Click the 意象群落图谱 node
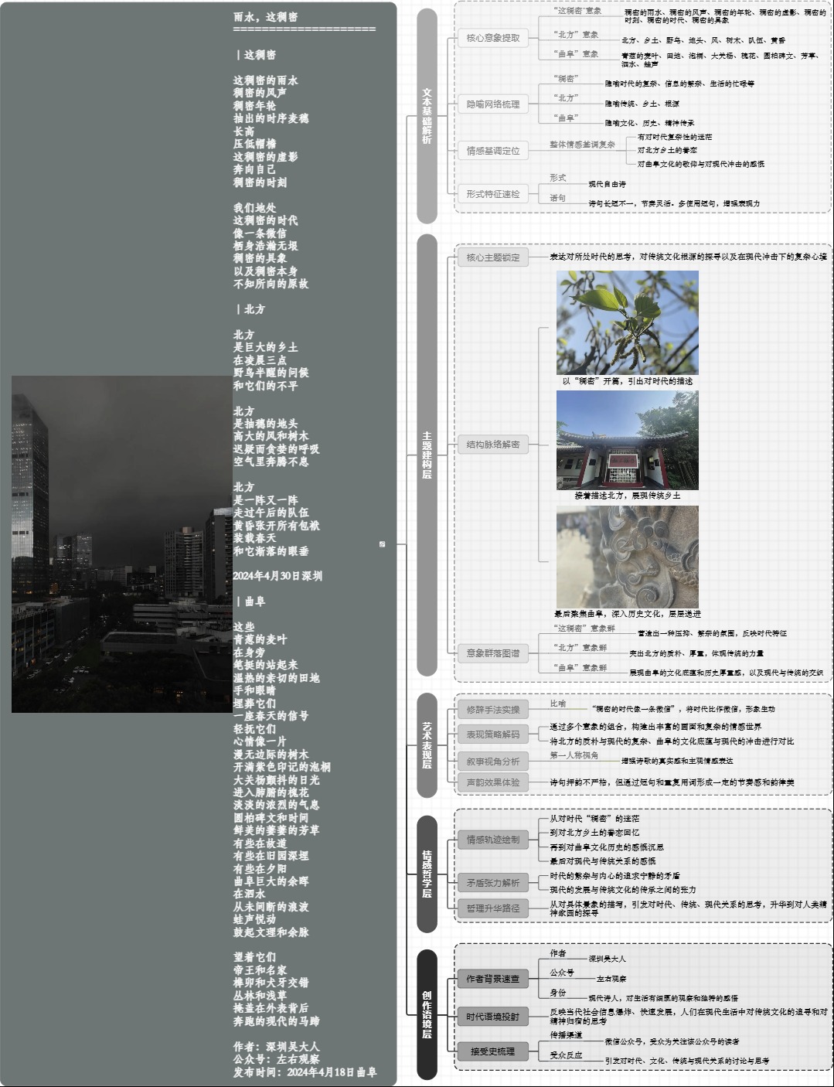 tap(492, 653)
